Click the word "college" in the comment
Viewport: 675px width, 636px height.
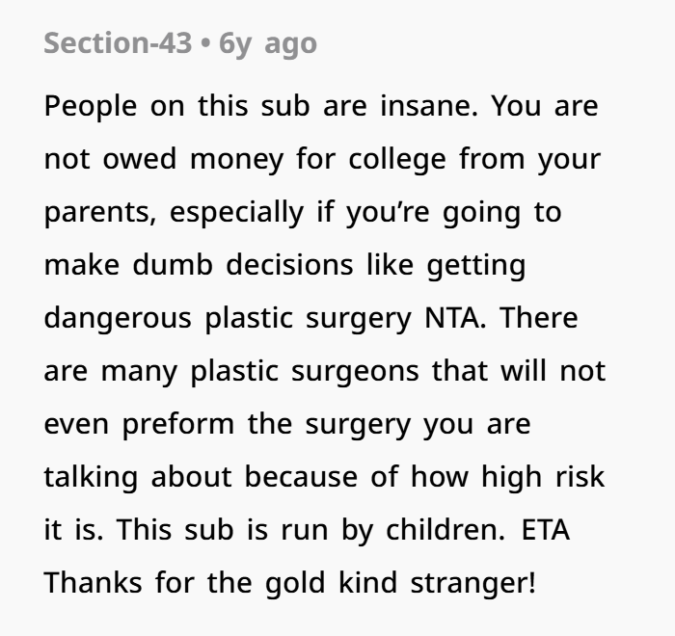[x=396, y=159]
